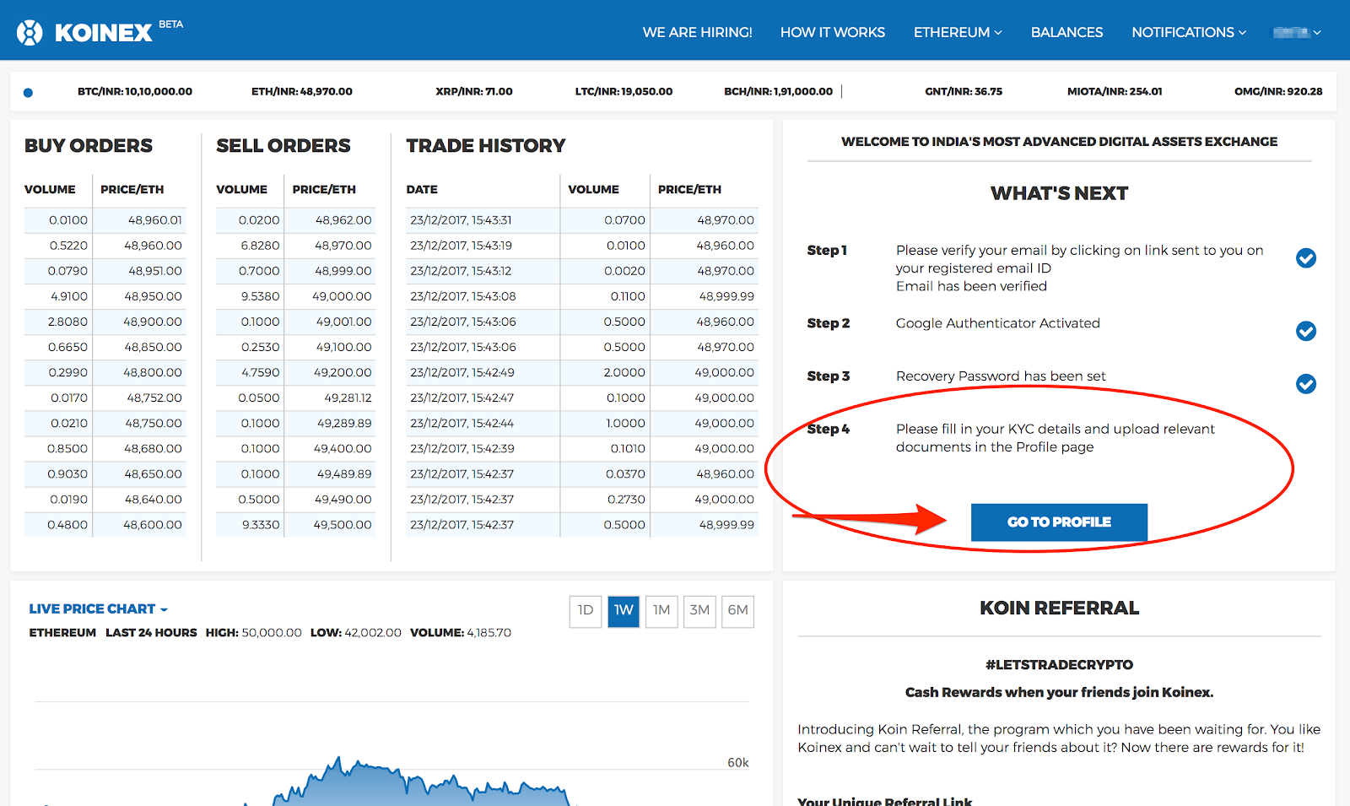
Task: Expand the Notifications dropdown
Action: [x=1189, y=32]
